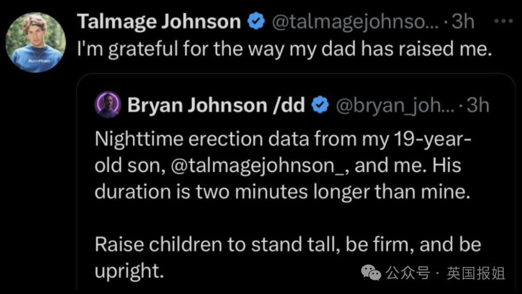This screenshot has height=294, width=522.
Task: Open Bryan Johnson's small circular avatar
Action: click(x=107, y=104)
